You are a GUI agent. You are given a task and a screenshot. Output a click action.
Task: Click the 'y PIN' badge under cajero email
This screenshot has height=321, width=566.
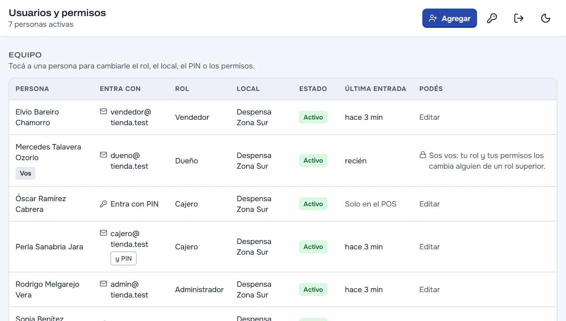(x=124, y=259)
